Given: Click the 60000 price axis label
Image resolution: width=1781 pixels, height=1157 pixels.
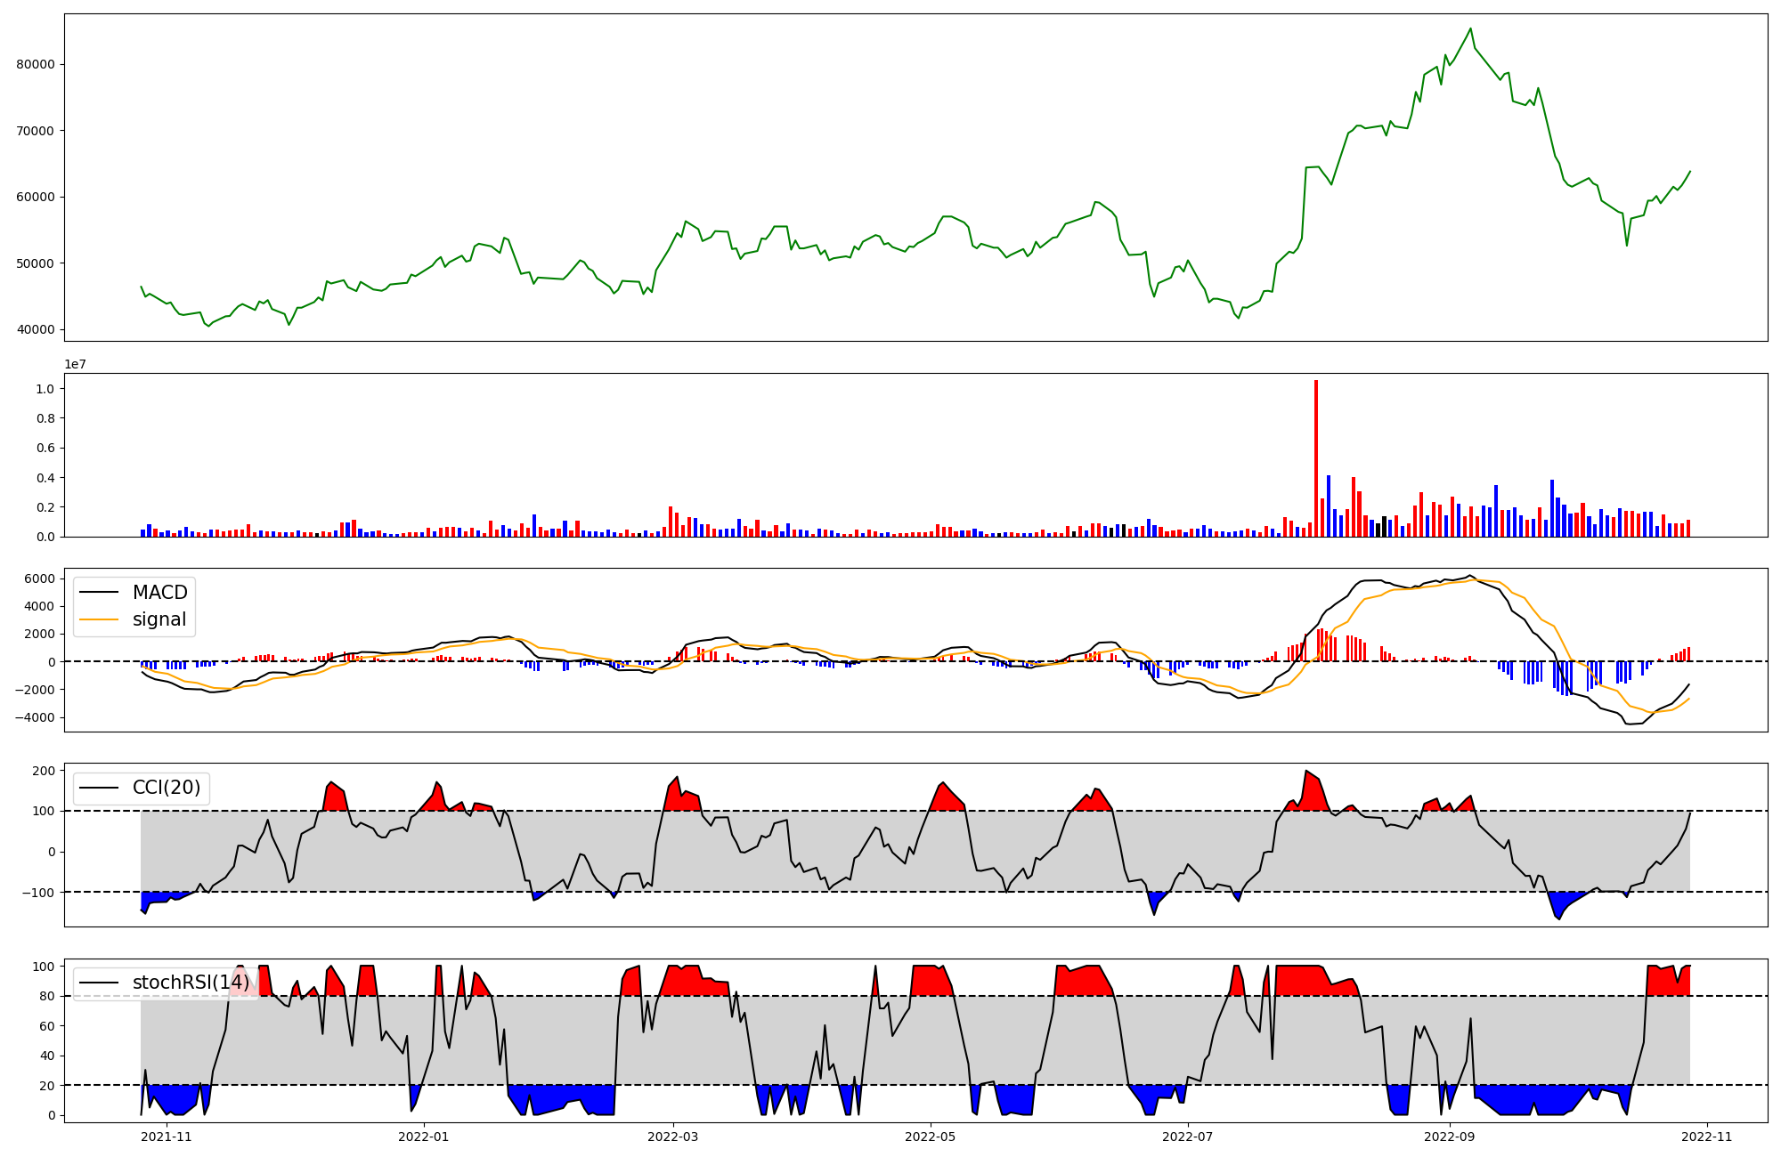Looking at the screenshot, I should [36, 197].
